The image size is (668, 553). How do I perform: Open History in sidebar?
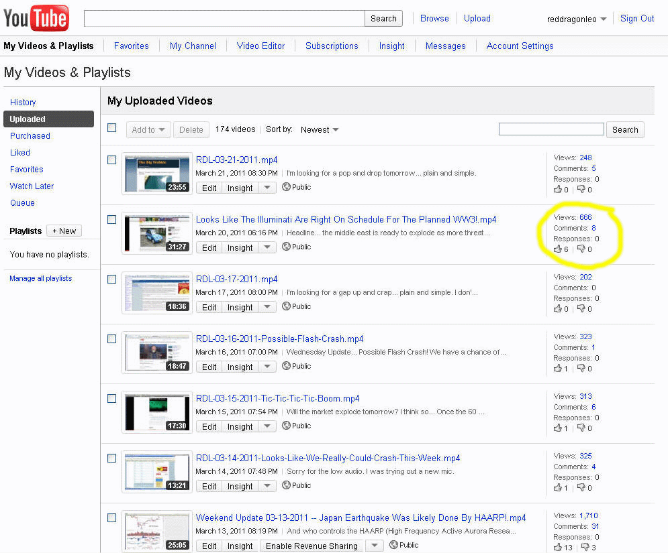(23, 102)
